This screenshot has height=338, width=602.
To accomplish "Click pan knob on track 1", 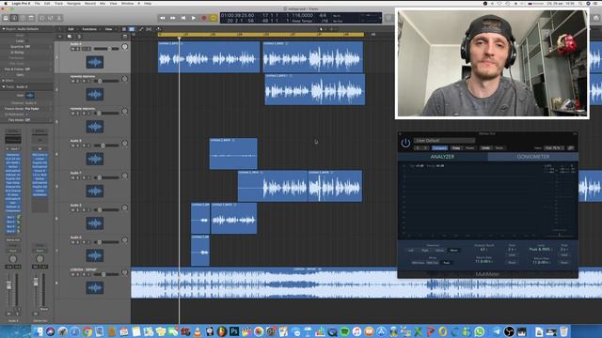I will 125,47.
